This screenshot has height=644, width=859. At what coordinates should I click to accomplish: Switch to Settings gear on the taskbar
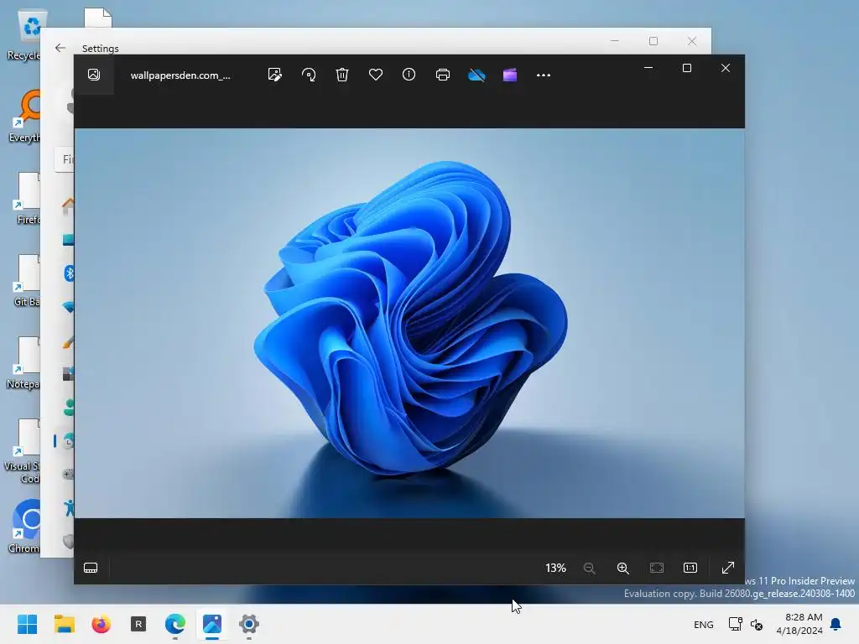[248, 624]
